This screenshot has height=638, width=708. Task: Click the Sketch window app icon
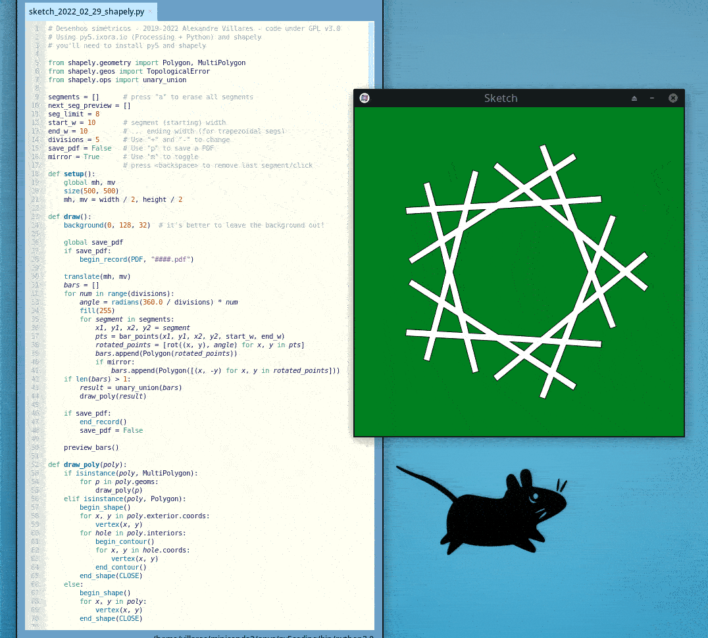point(365,98)
